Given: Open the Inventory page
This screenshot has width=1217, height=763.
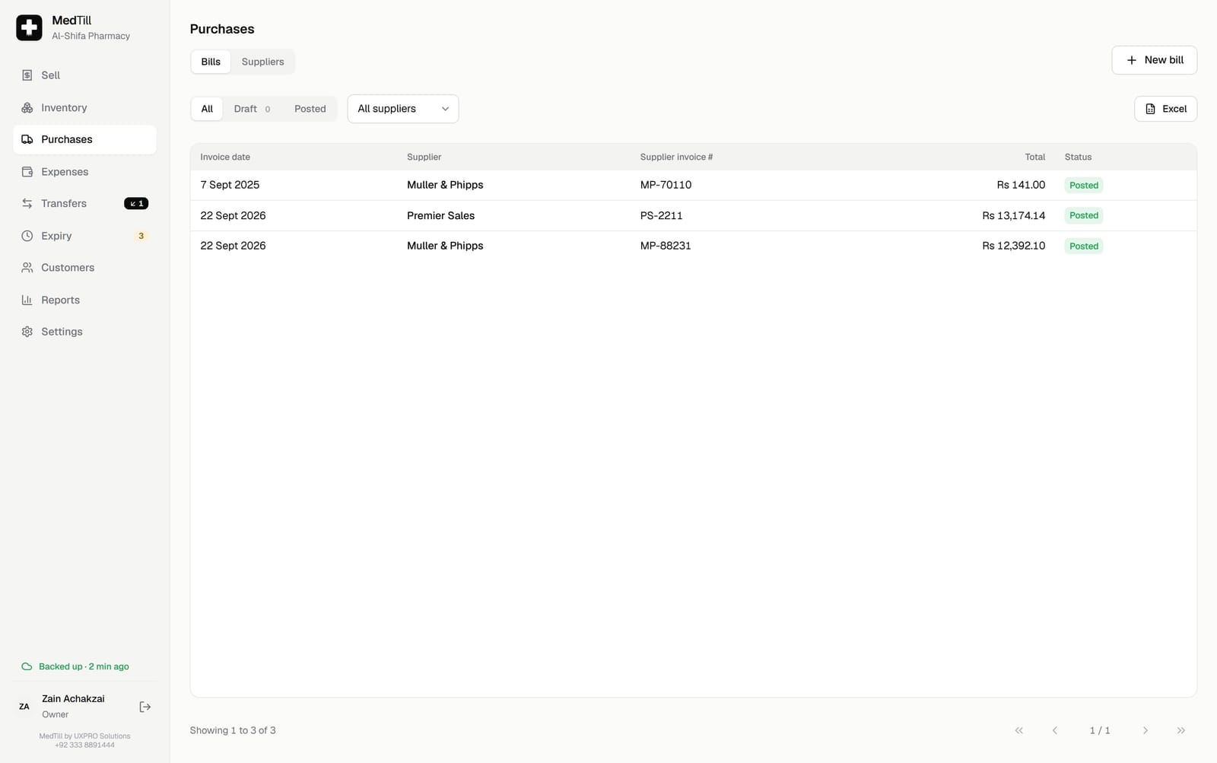Looking at the screenshot, I should pos(84,108).
